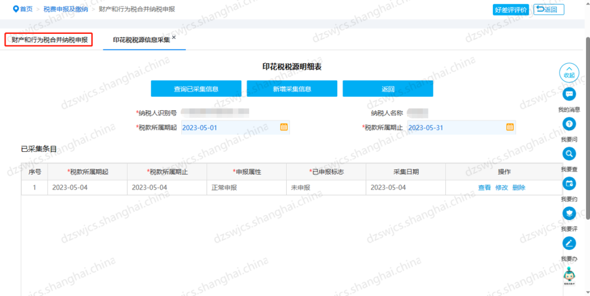Click the 好差评评价 button
The height and width of the screenshot is (296, 590).
[x=511, y=10]
